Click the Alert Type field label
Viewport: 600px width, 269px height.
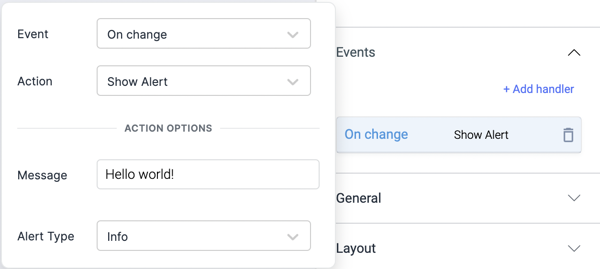45,237
